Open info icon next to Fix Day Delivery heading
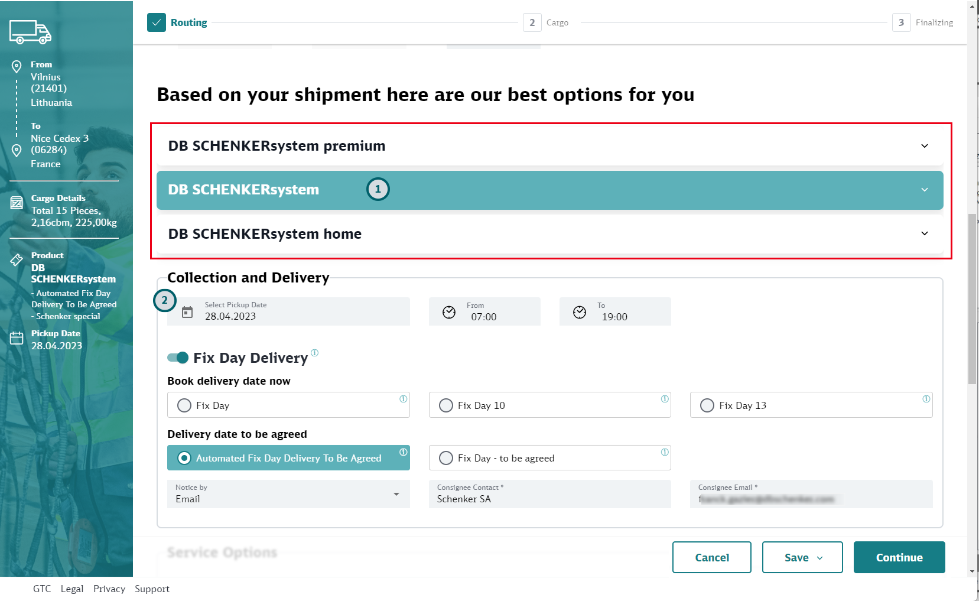The height and width of the screenshot is (601, 979). 314,353
